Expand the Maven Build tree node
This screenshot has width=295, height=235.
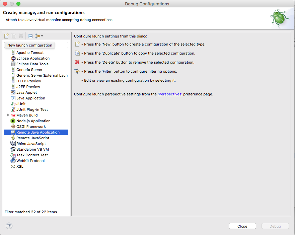[8, 115]
